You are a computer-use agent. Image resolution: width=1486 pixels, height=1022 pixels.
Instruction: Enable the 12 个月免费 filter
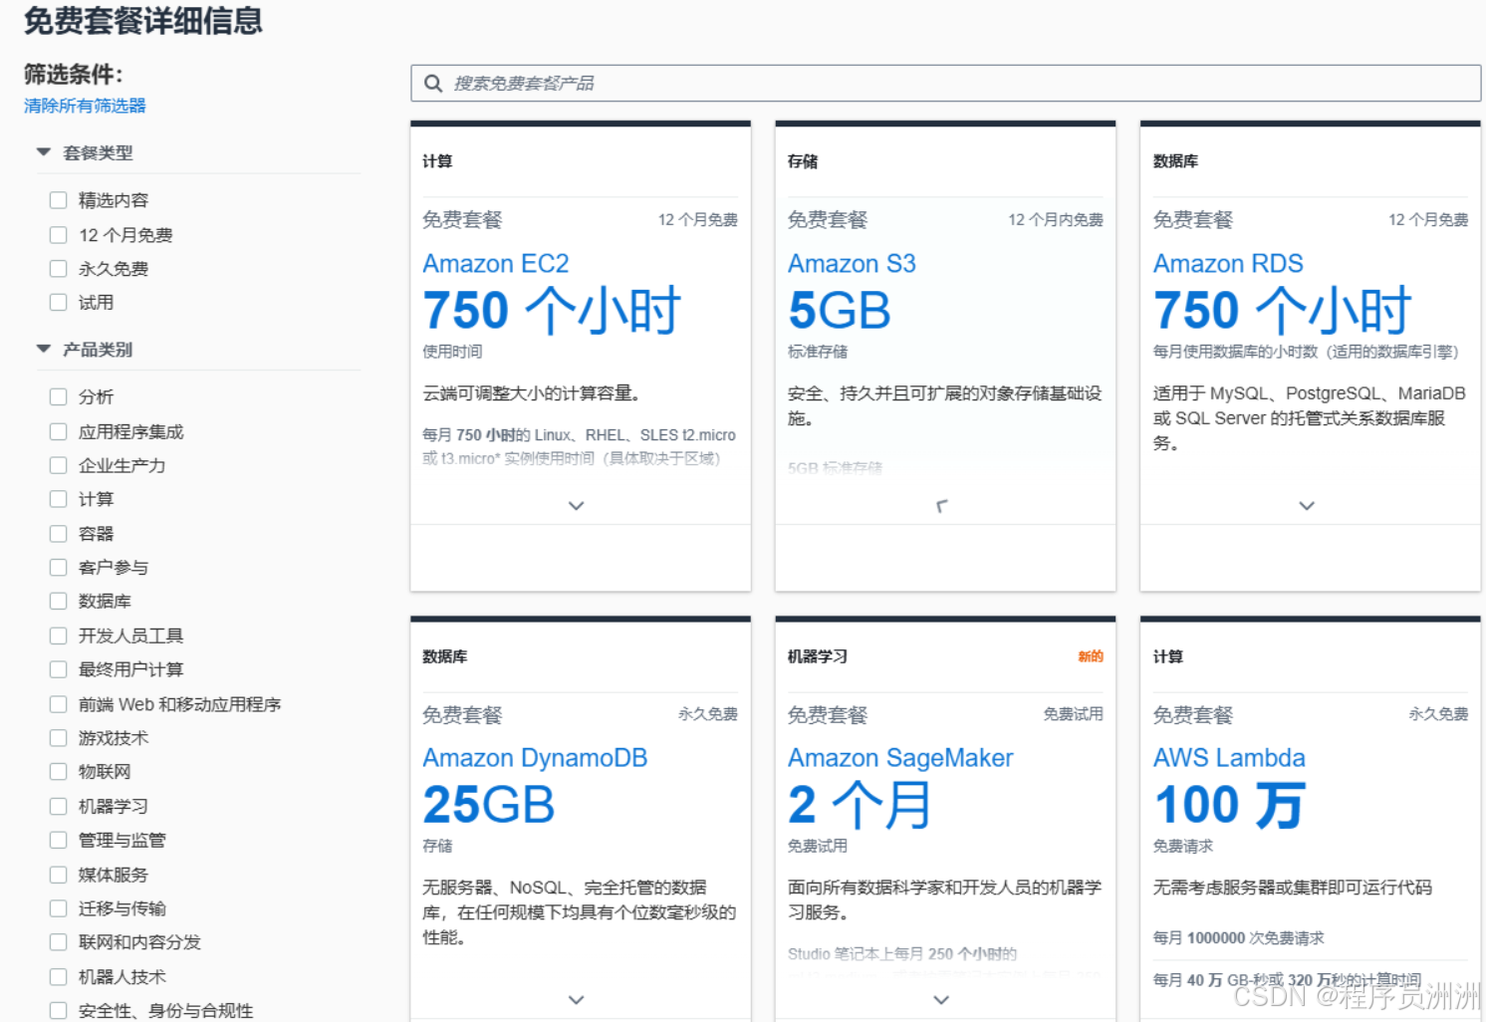(x=59, y=235)
